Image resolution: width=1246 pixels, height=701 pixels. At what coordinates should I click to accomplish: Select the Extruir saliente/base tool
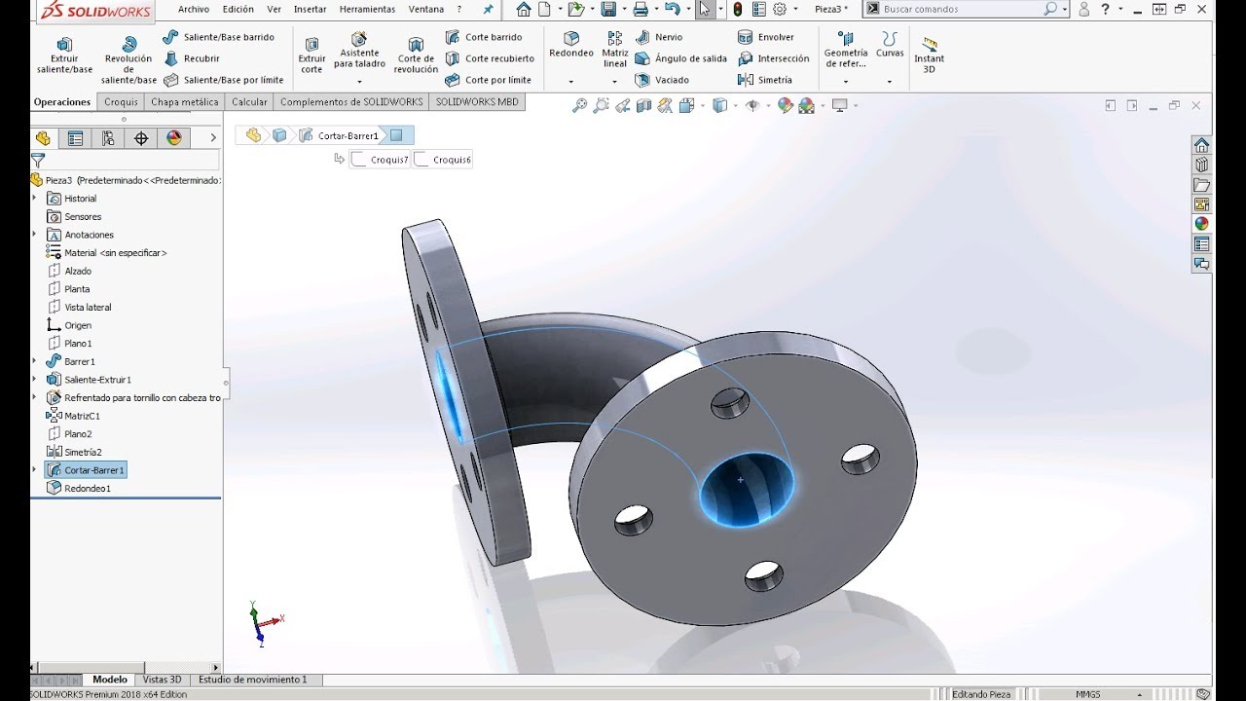64,55
